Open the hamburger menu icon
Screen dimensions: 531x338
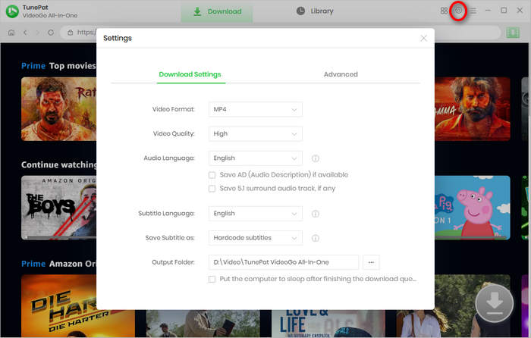pos(473,11)
